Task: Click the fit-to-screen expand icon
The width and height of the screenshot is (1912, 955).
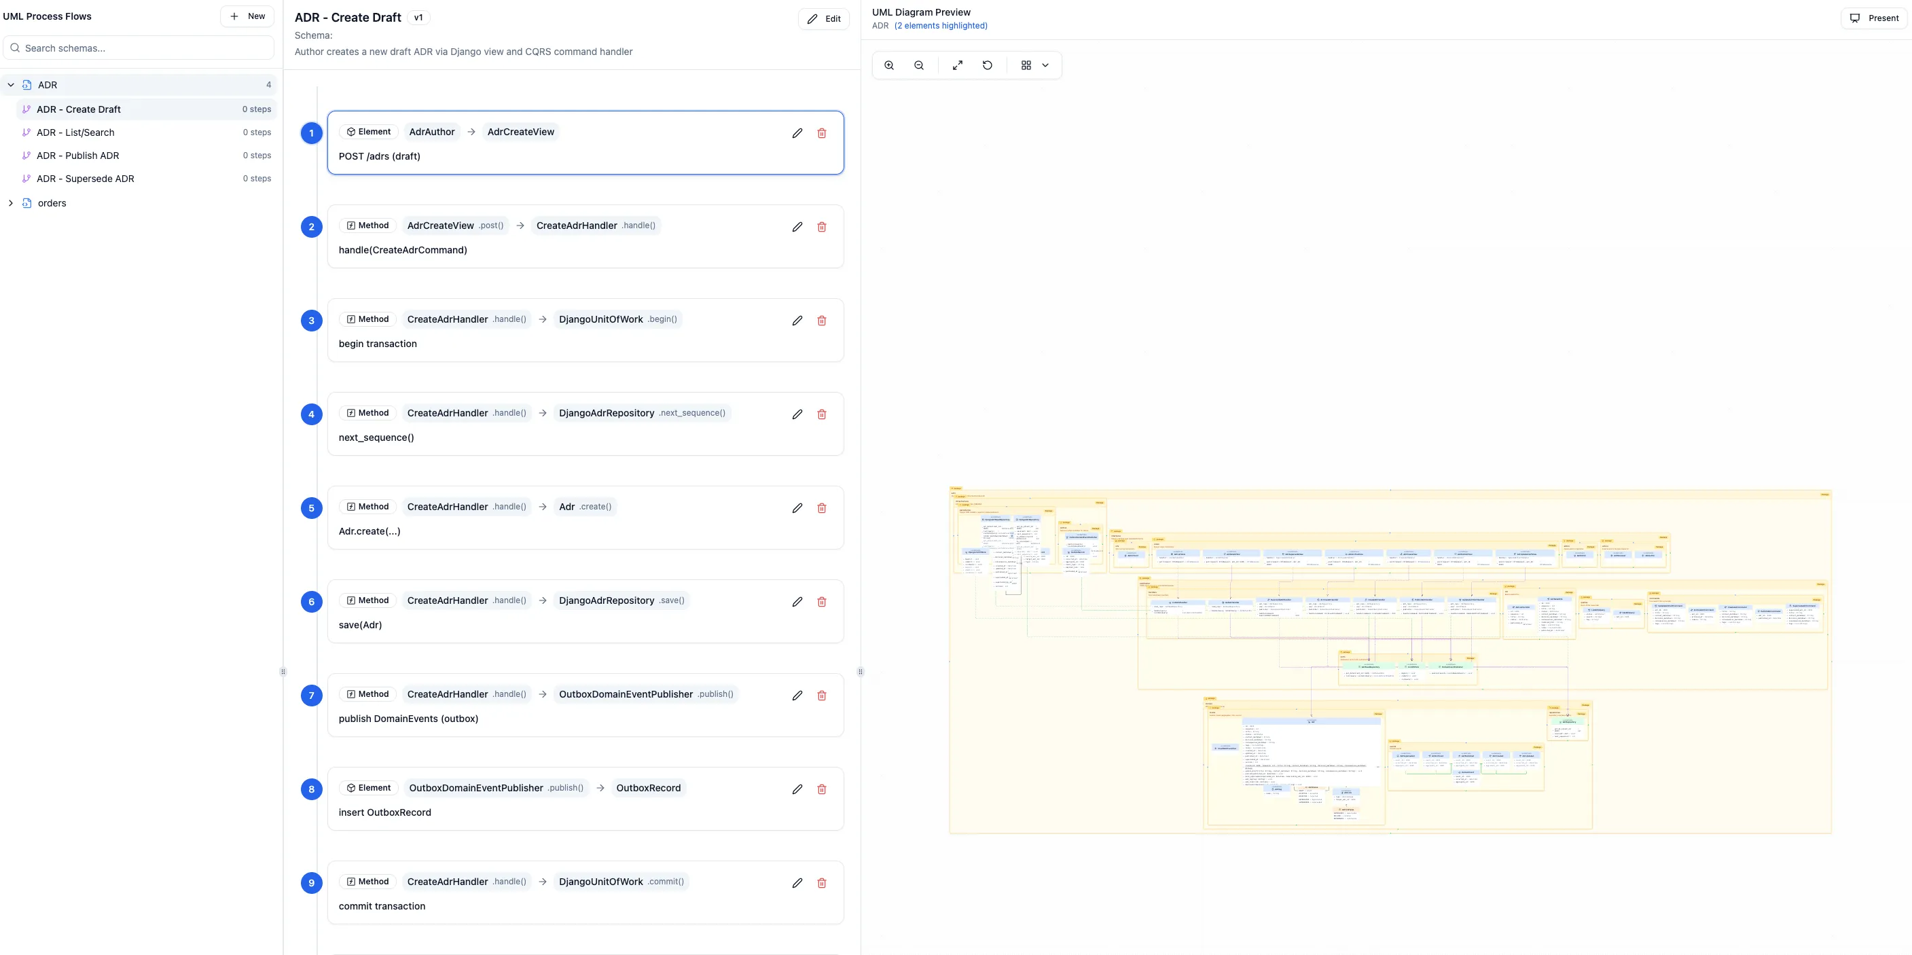Action: click(x=958, y=65)
